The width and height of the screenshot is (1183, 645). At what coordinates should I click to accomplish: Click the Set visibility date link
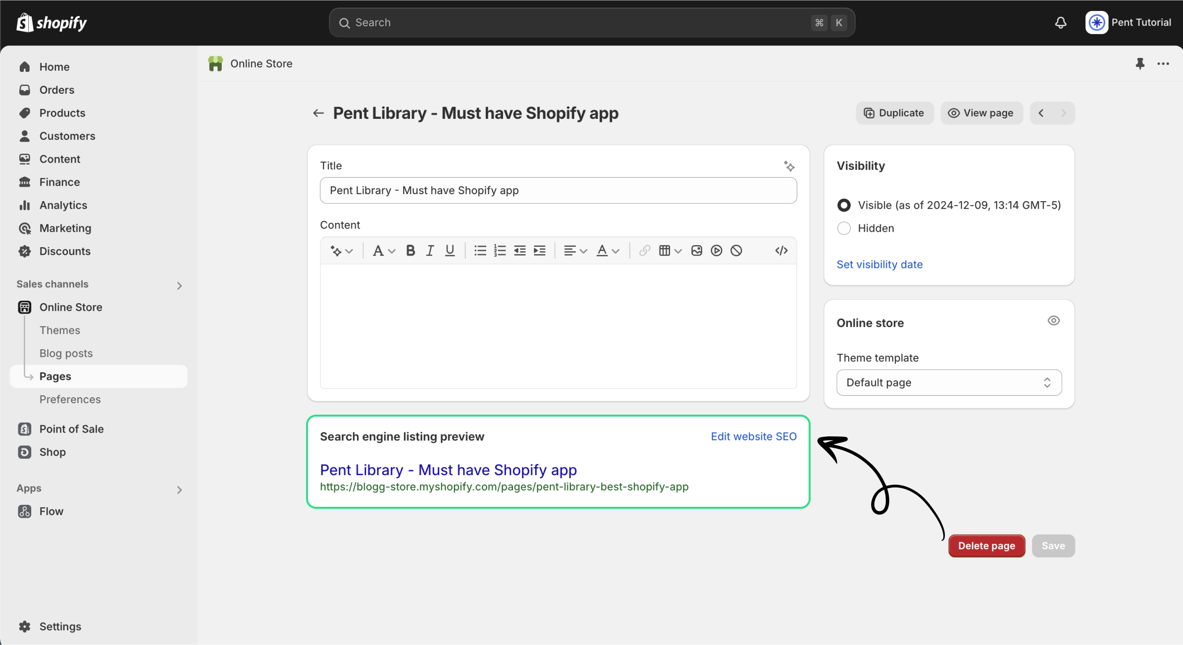pos(879,265)
